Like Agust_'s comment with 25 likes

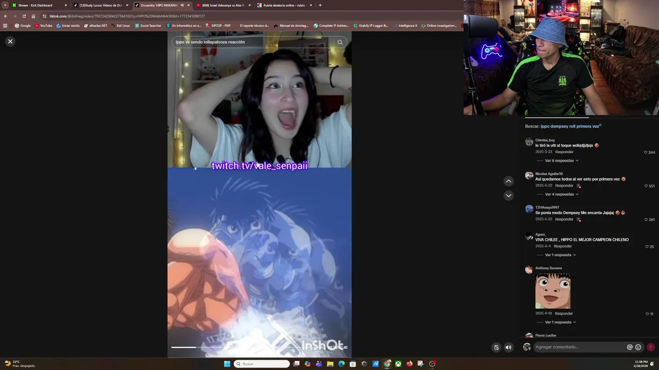(646, 246)
